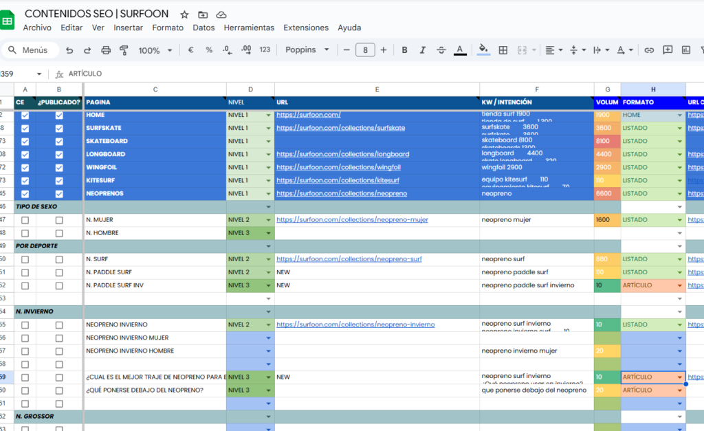
Task: Open the surfoon.com/collections/longboard link
Action: [342, 154]
